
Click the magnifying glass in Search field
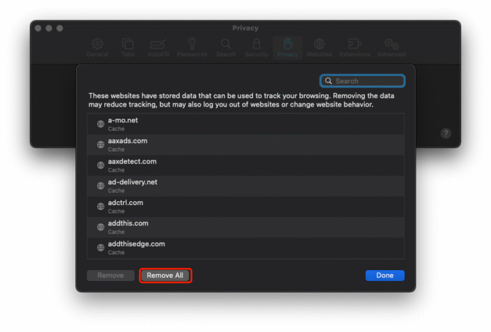(x=328, y=81)
